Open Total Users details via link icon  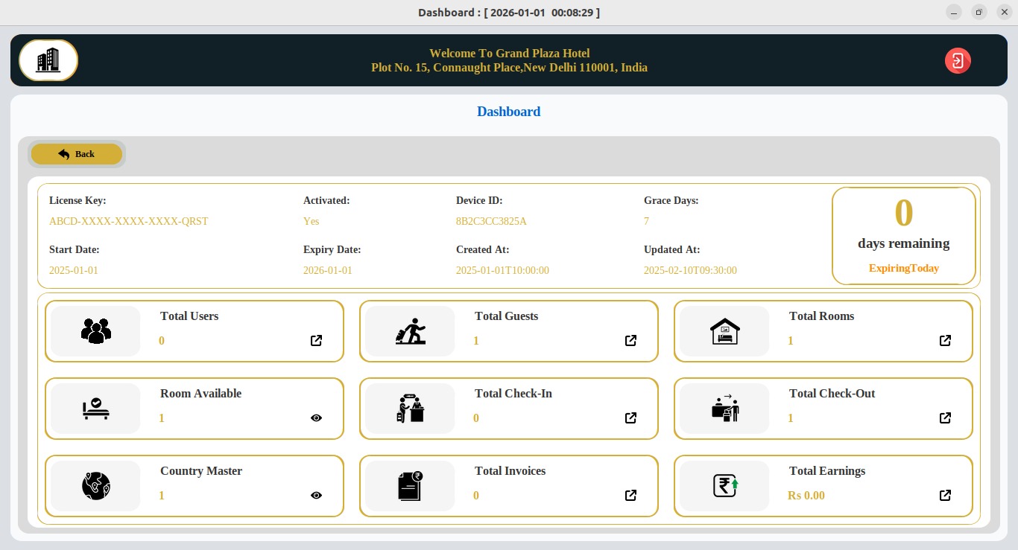pyautogui.click(x=316, y=341)
